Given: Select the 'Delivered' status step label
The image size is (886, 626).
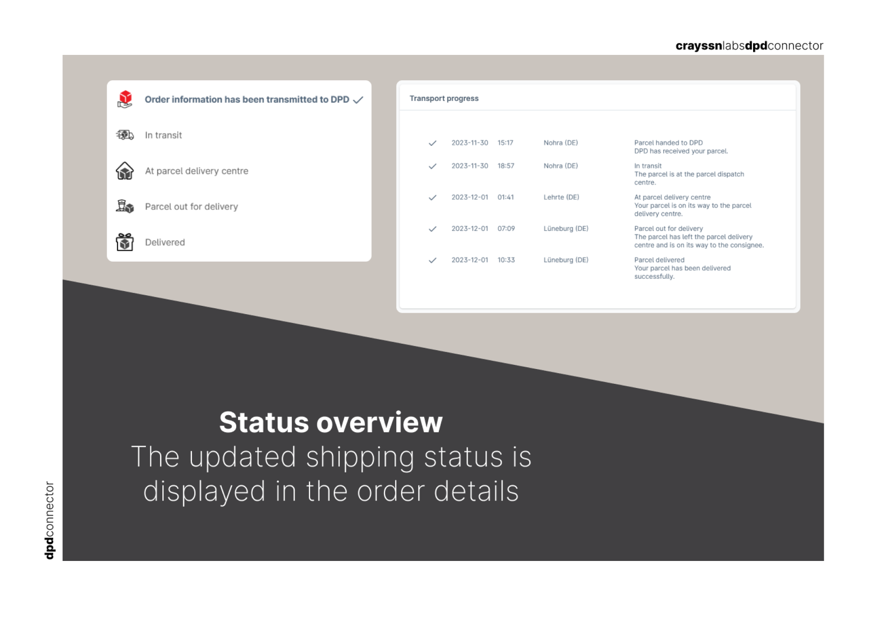Looking at the screenshot, I should click(x=165, y=242).
